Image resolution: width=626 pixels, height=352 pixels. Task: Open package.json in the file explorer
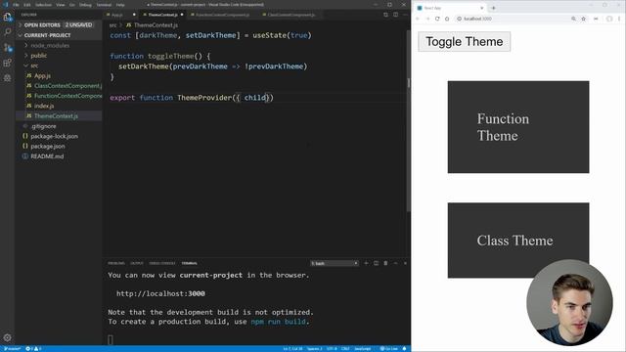(x=59, y=146)
